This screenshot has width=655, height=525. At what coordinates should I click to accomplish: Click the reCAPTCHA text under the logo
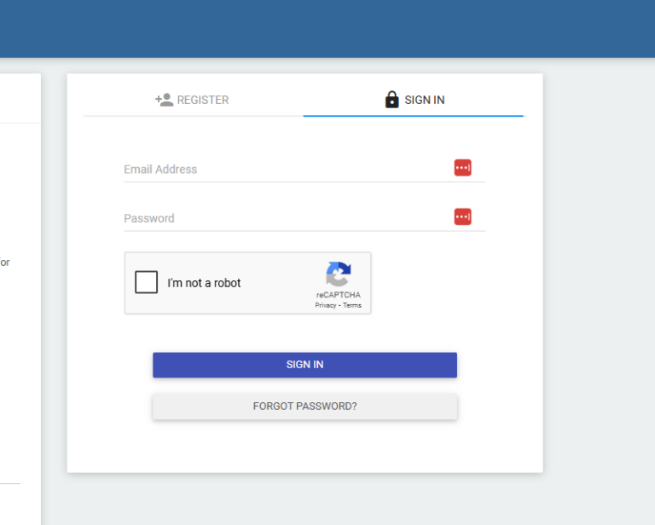click(x=339, y=295)
